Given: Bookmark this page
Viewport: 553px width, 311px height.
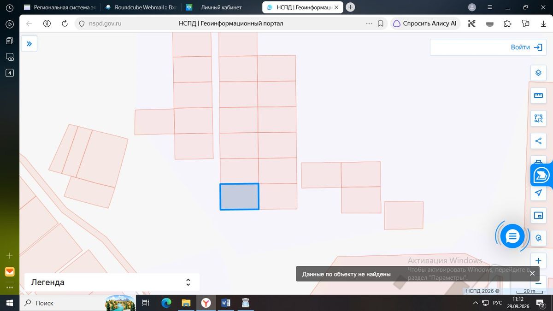Looking at the screenshot, I should [x=381, y=23].
